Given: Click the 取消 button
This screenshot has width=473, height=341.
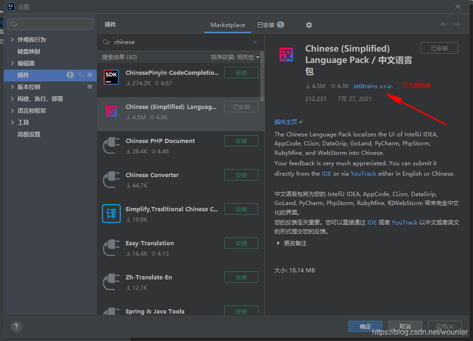Looking at the screenshot, I should coord(405,326).
